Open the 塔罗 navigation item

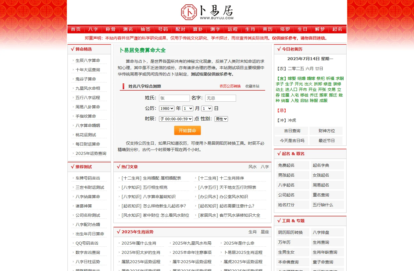pos(285,29)
